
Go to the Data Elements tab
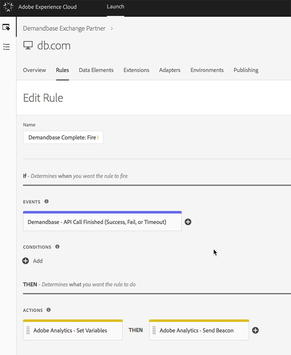tap(96, 70)
